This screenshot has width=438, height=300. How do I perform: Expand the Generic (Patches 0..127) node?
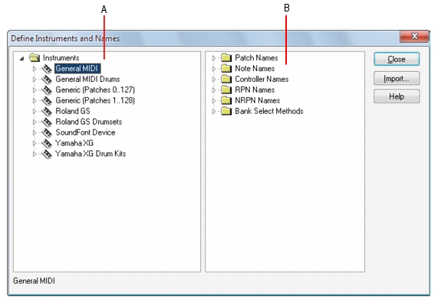tap(35, 90)
